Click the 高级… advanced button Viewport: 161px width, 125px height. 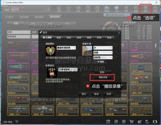coord(103,72)
